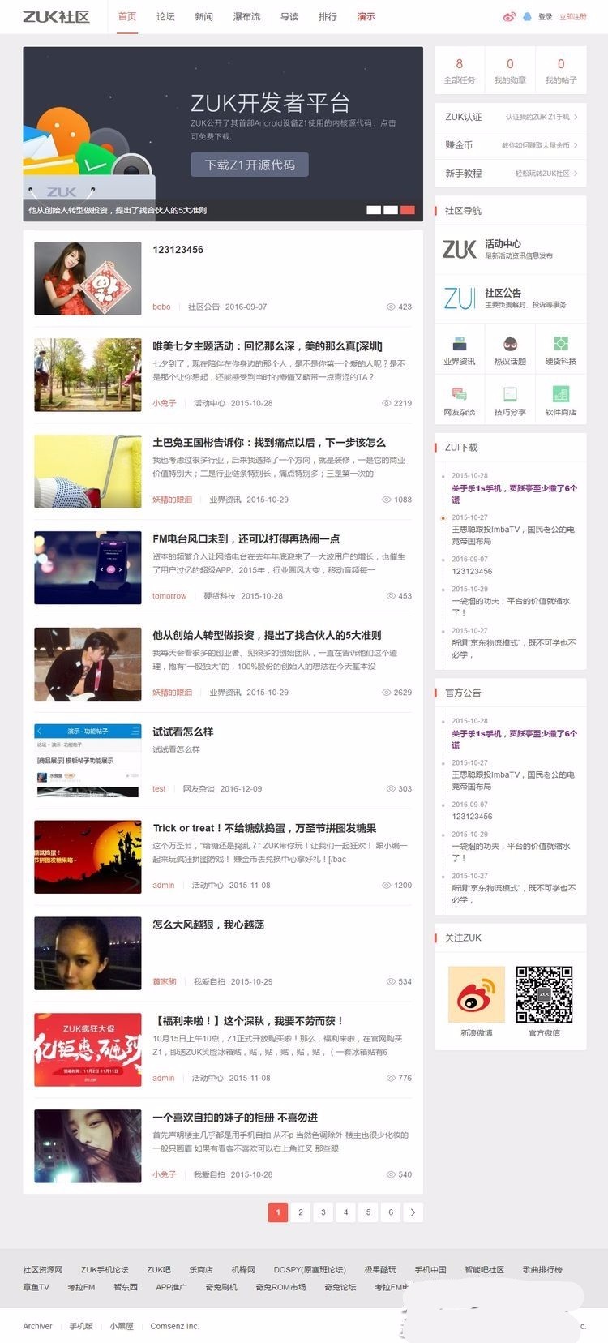Click view count eye icon showing 2629

386,693
